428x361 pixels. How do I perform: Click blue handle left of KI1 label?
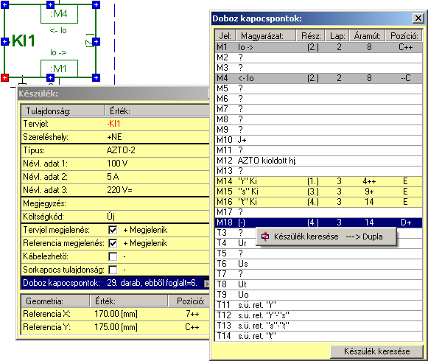(4, 41)
